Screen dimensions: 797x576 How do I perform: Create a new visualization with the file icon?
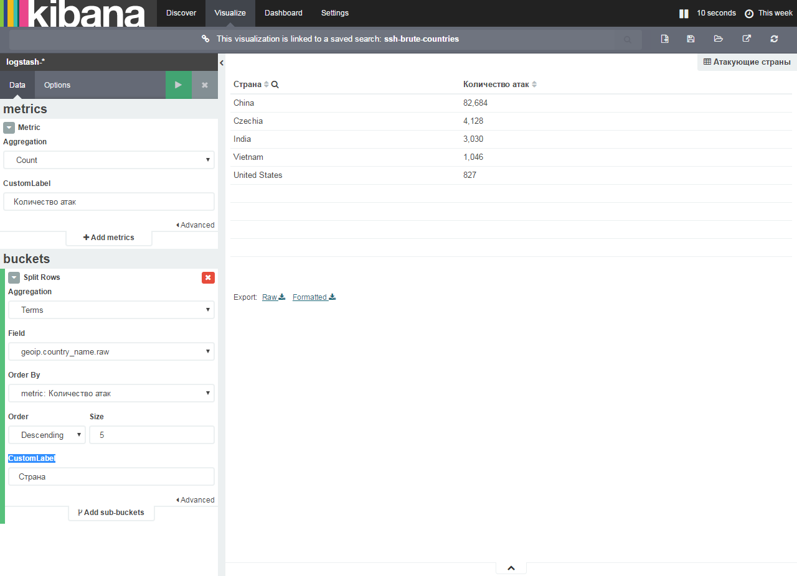665,39
